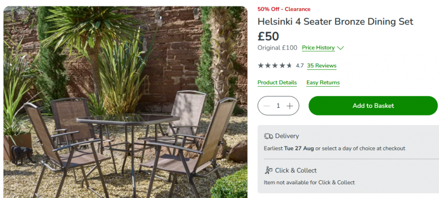The width and height of the screenshot is (439, 198).
Task: Click the Helsinki 4 Seater product title
Action: click(x=335, y=22)
